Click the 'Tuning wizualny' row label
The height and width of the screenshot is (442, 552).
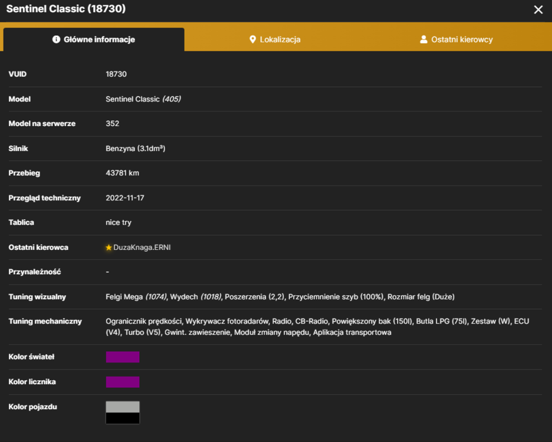coord(37,297)
